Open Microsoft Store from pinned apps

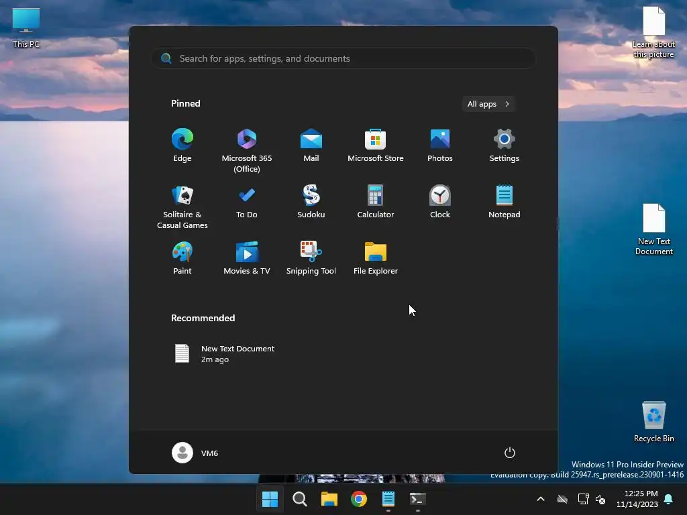[x=376, y=146]
